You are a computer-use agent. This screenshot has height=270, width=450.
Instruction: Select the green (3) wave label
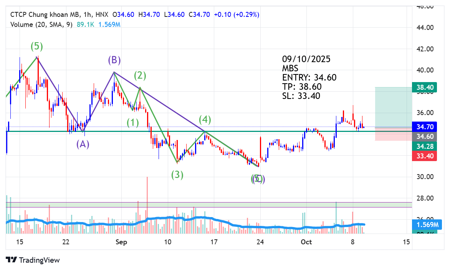(x=177, y=174)
